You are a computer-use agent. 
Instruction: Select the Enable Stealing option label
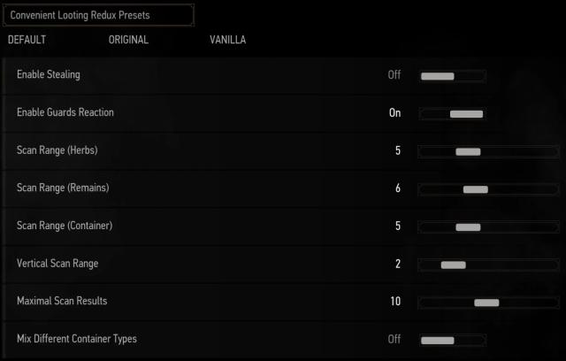pyautogui.click(x=49, y=75)
